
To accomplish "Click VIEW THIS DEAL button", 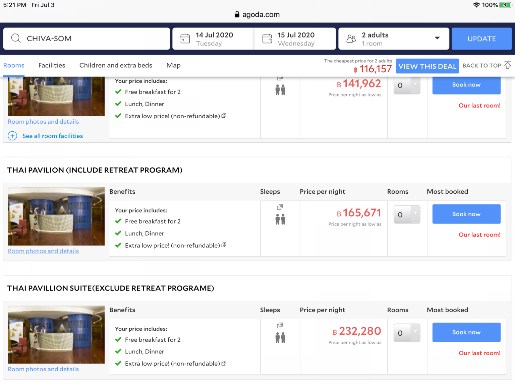I will [x=427, y=66].
